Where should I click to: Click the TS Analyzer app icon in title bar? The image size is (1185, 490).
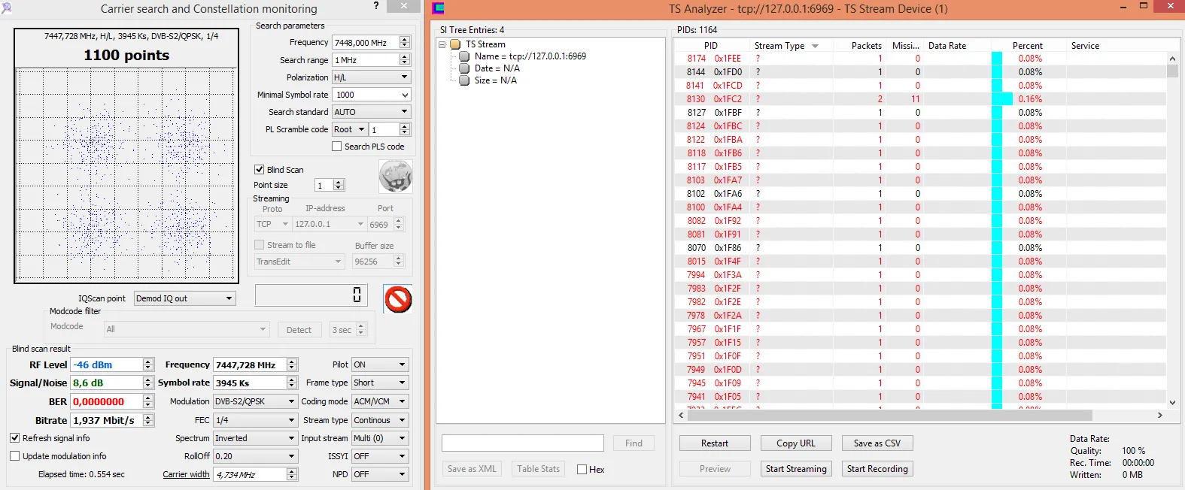coord(439,9)
